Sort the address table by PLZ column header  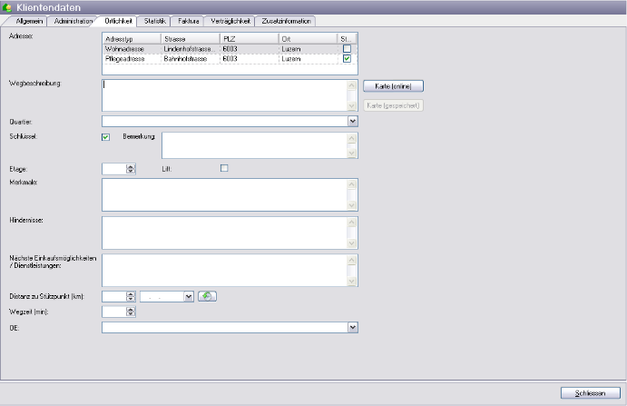[249, 39]
